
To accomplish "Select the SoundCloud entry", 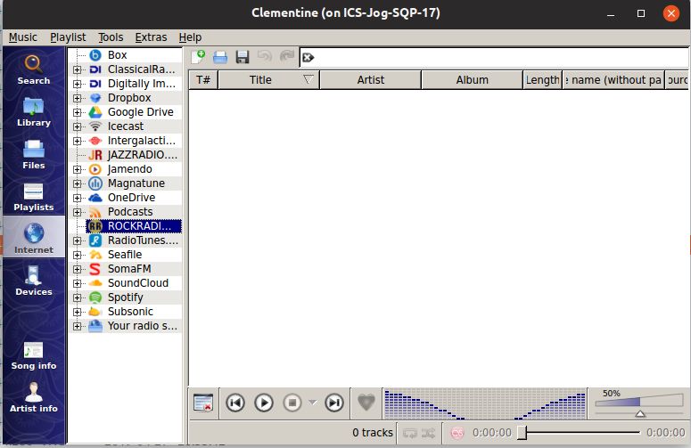I will [134, 283].
